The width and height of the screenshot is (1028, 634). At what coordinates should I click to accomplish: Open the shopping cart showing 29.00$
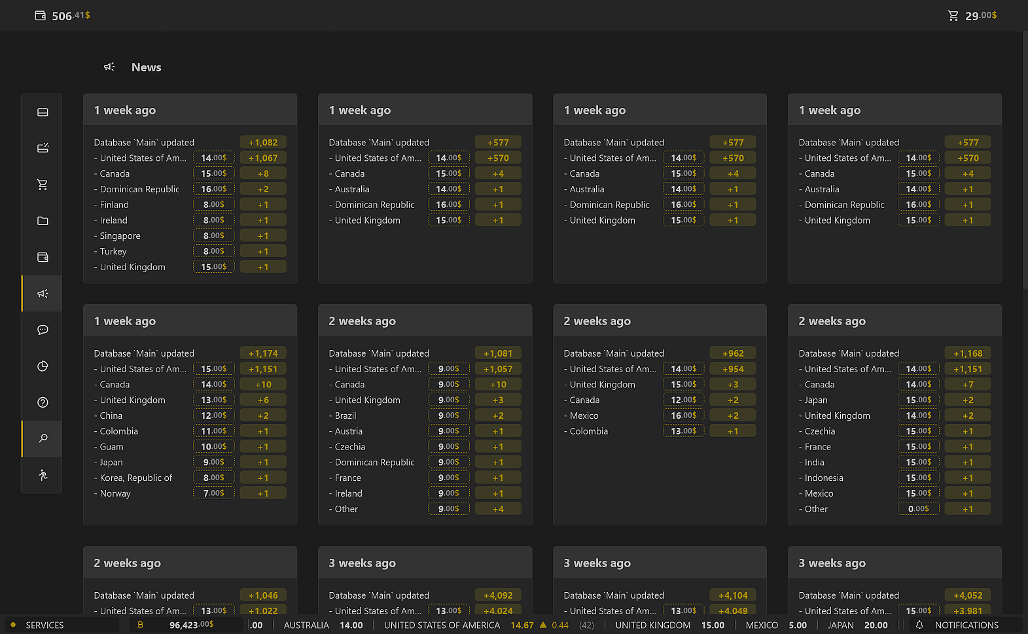pos(953,16)
